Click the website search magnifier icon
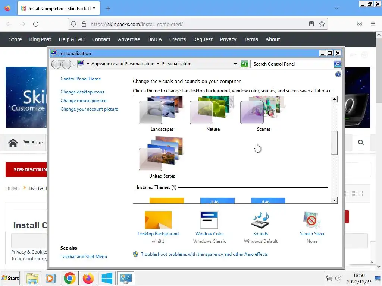The height and width of the screenshot is (286, 382). click(x=361, y=143)
